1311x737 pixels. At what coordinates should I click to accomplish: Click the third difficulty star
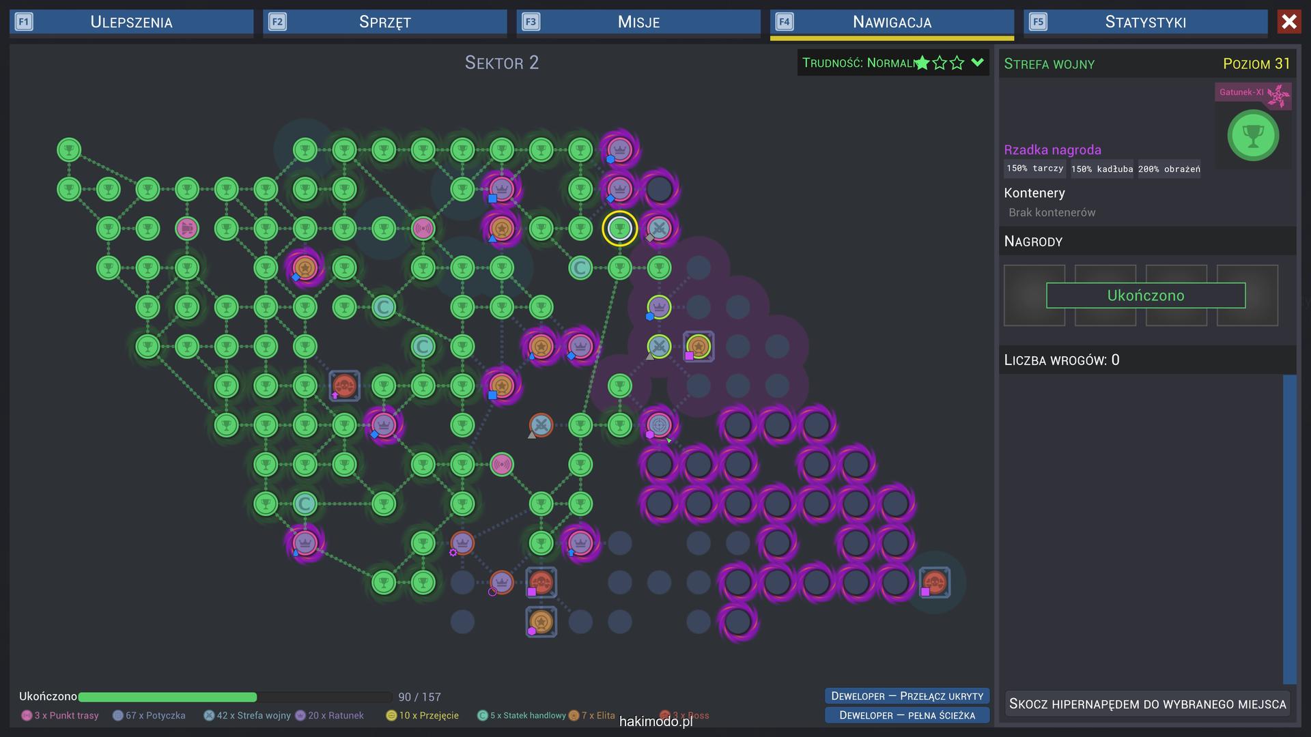[957, 63]
